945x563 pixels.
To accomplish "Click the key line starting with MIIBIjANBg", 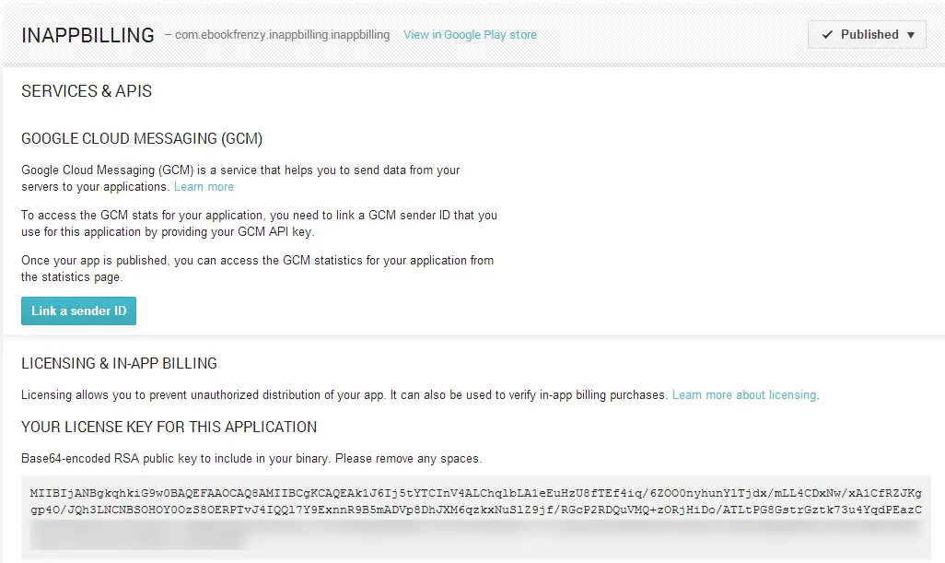I will point(474,493).
